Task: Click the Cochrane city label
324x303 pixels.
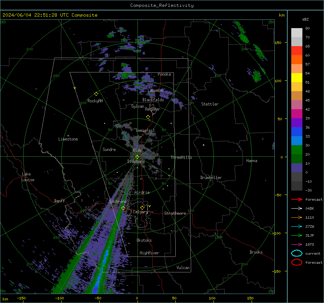Action: pyautogui.click(x=118, y=201)
